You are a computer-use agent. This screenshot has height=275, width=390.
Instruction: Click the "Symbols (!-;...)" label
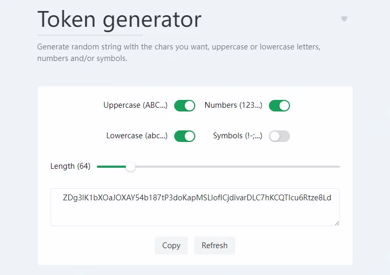237,136
